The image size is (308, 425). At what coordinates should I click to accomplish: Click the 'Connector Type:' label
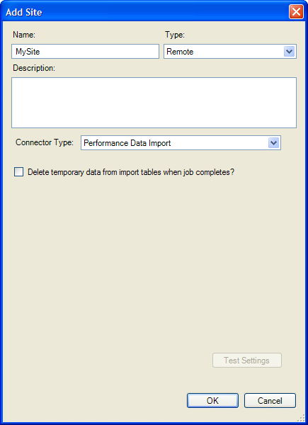point(45,142)
